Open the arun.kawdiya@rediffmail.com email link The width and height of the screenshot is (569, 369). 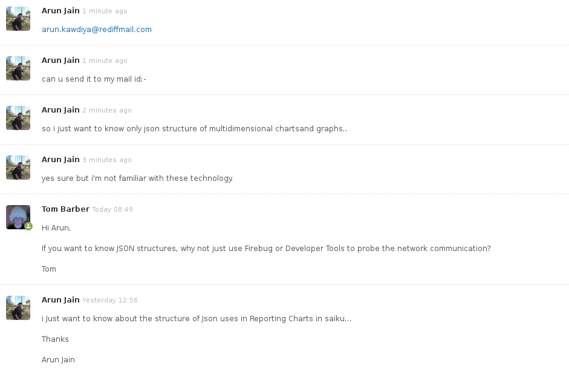97,30
